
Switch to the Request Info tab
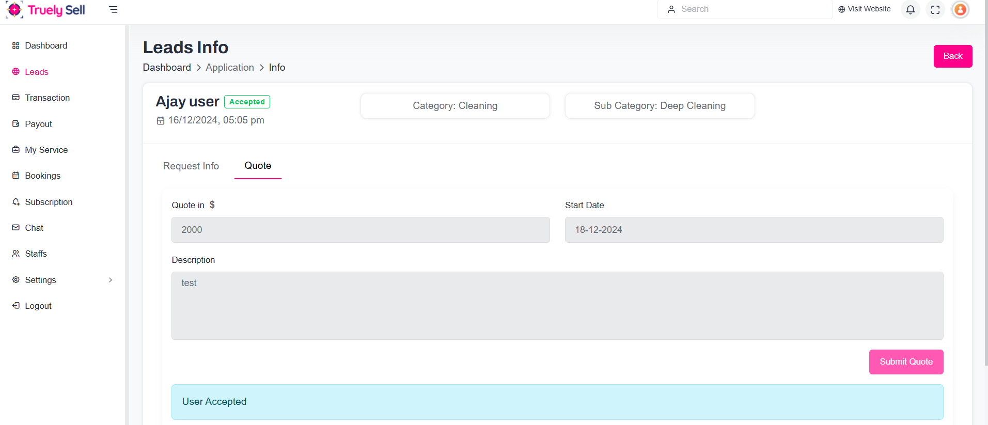pyautogui.click(x=191, y=166)
